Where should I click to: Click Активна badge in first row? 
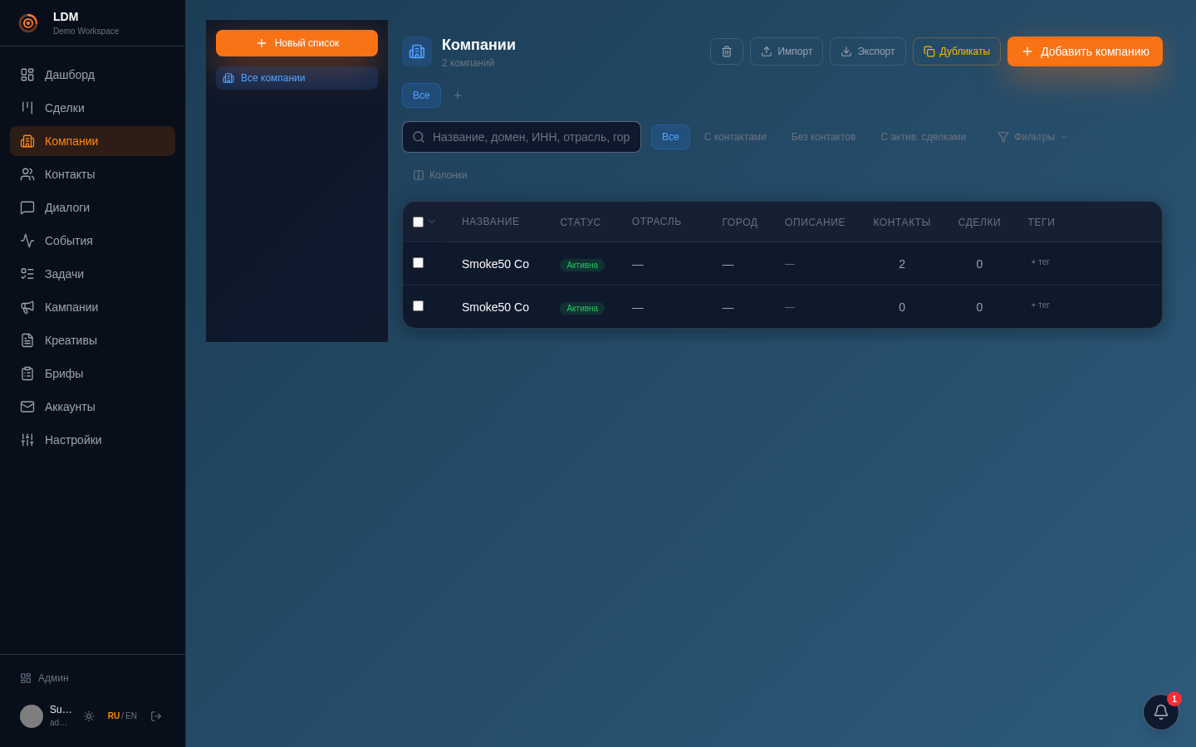[x=582, y=265]
